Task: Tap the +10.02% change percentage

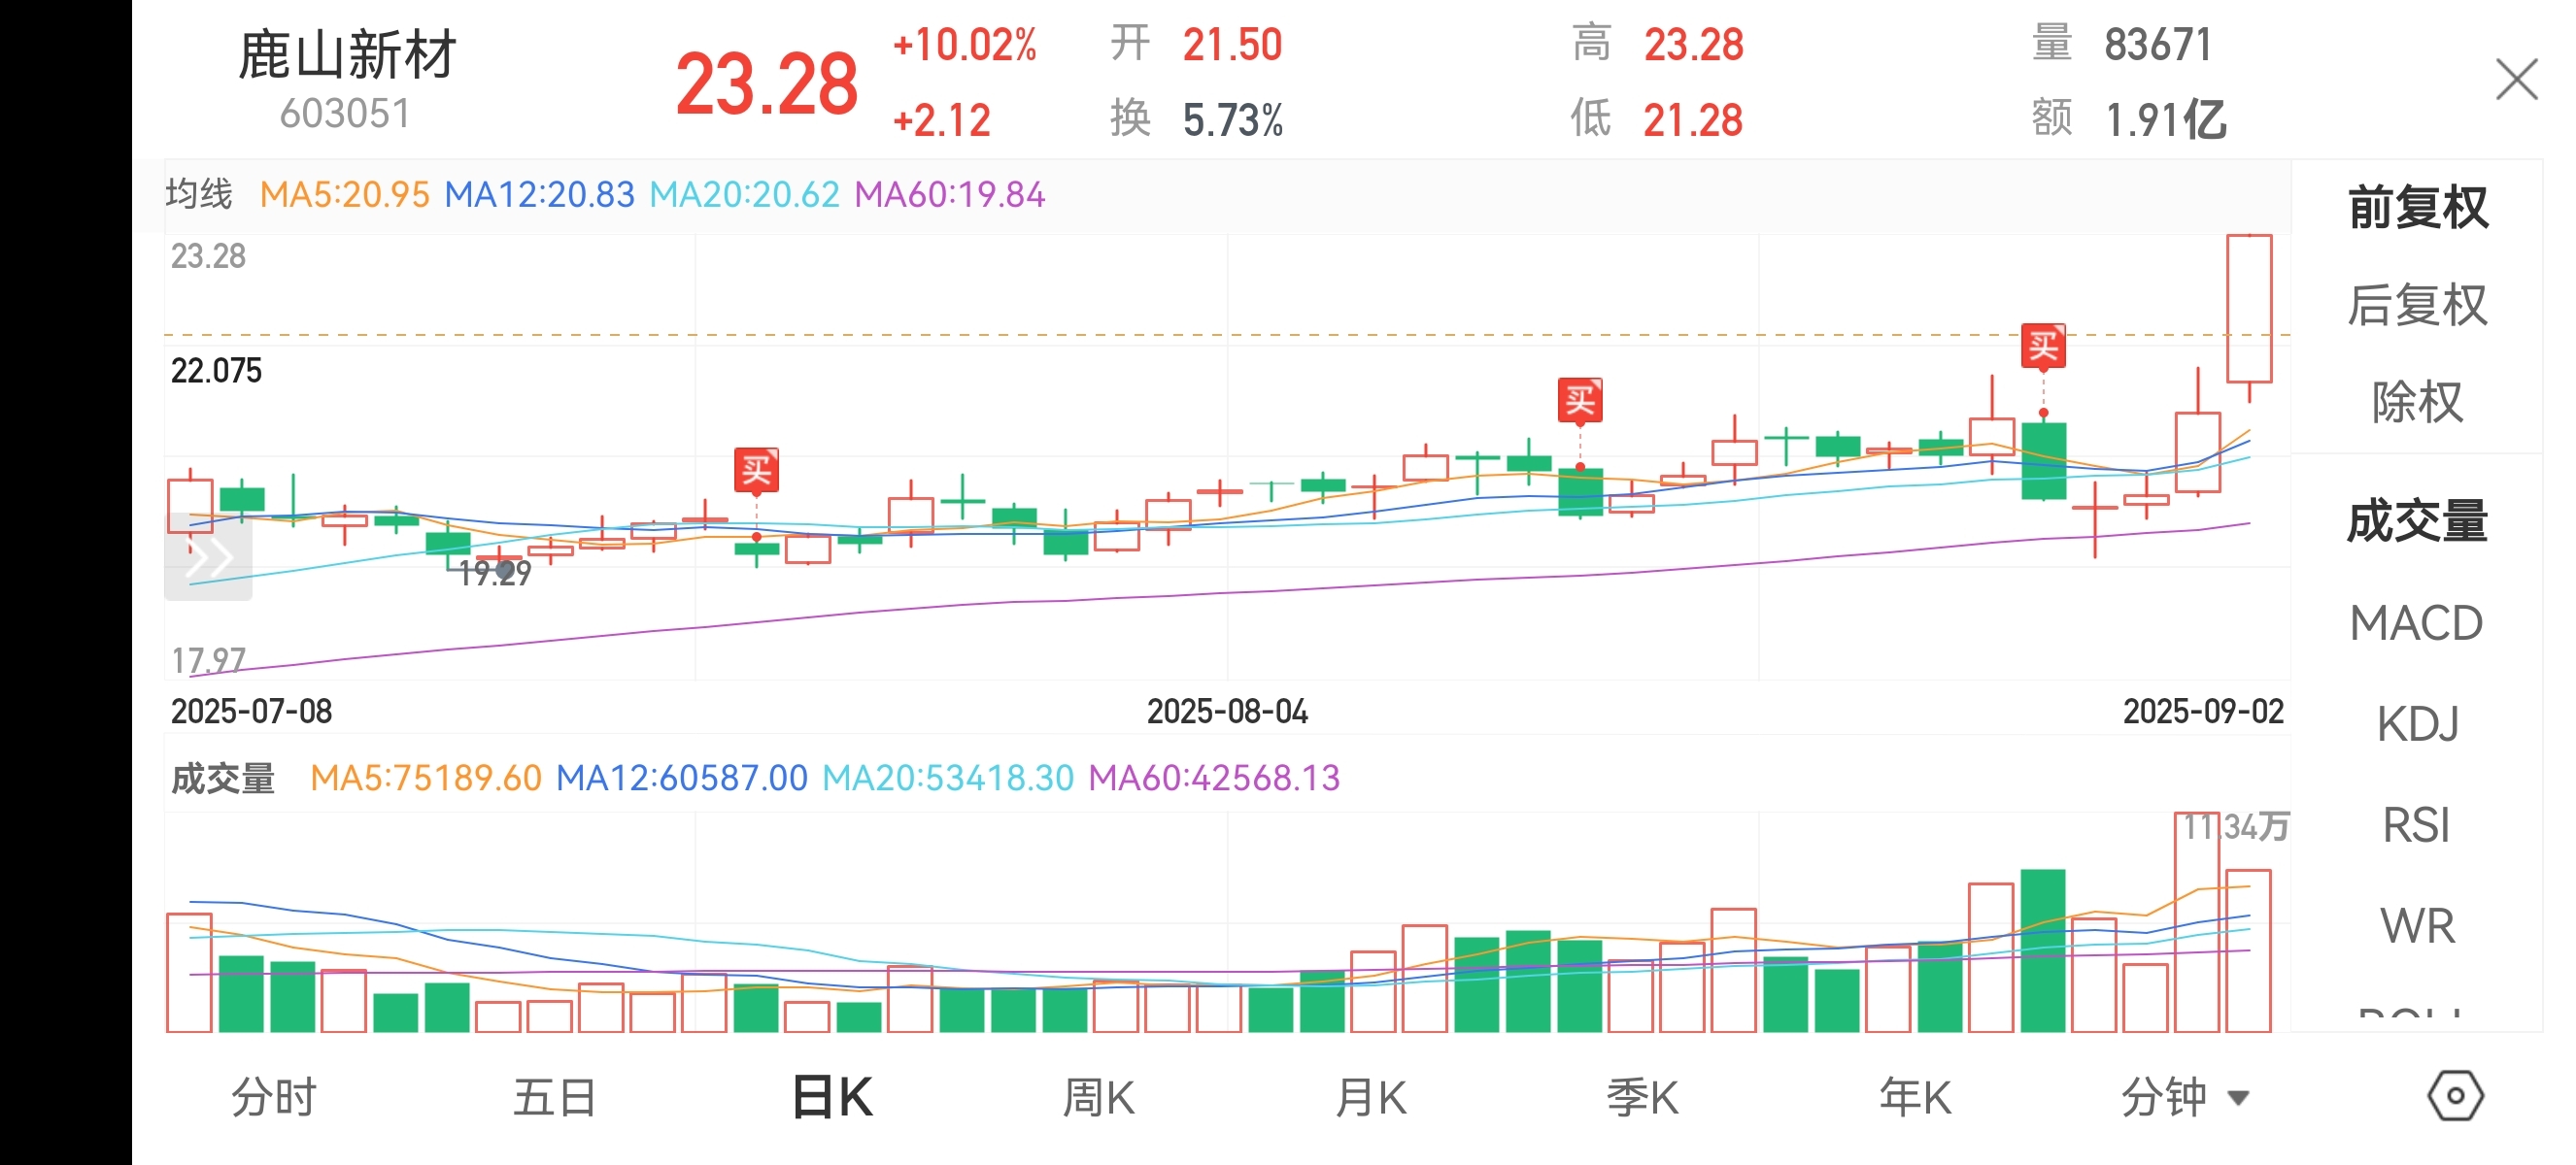Action: [965, 45]
